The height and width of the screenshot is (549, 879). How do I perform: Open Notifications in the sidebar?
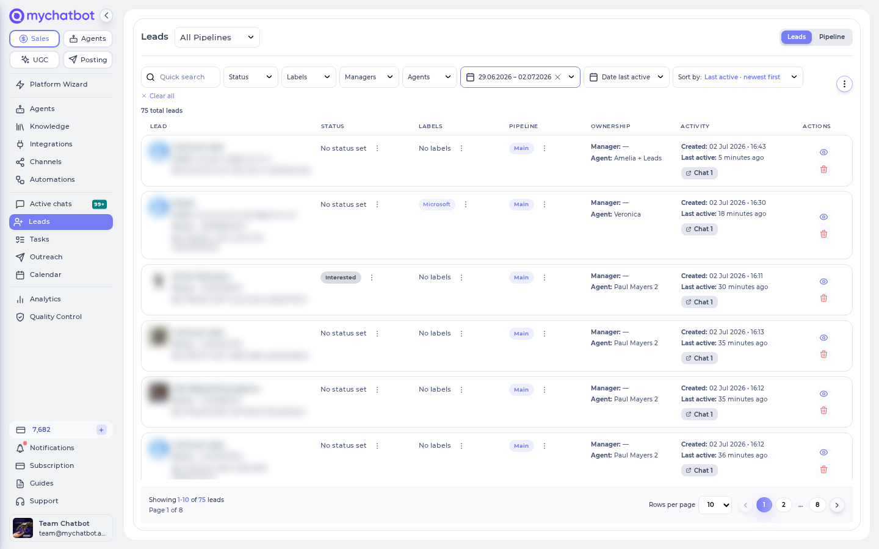[x=61, y=448]
